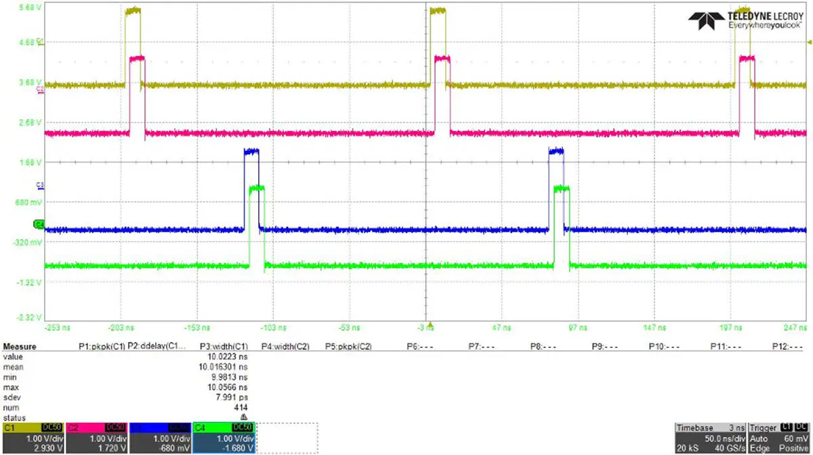Click the green C4 trace marker on left edge
The width and height of the screenshot is (813, 455).
point(39,223)
